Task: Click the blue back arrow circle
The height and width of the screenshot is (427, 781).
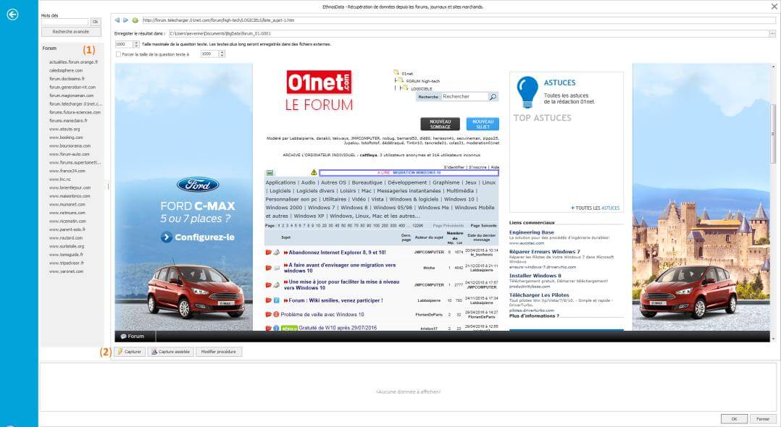Action: [x=12, y=14]
